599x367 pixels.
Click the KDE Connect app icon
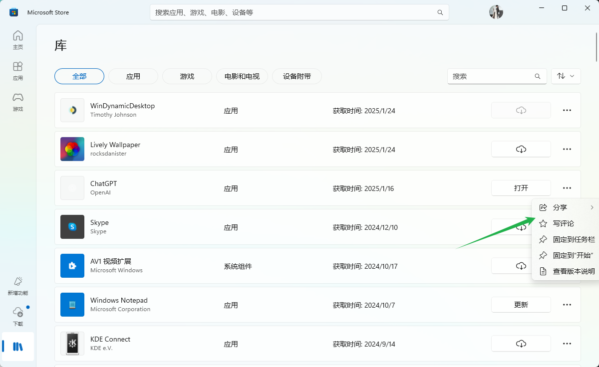click(72, 344)
